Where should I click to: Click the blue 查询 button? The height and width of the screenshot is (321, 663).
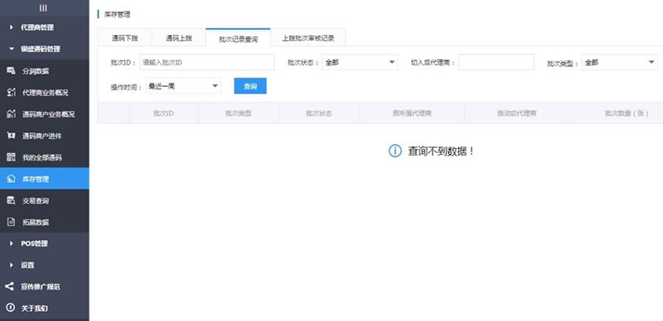coord(250,86)
